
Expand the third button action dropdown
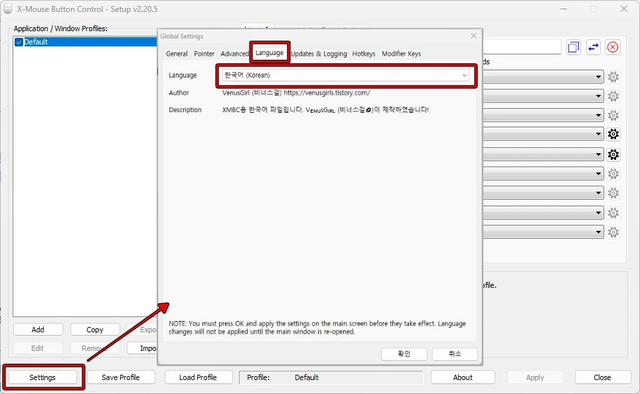[598, 115]
